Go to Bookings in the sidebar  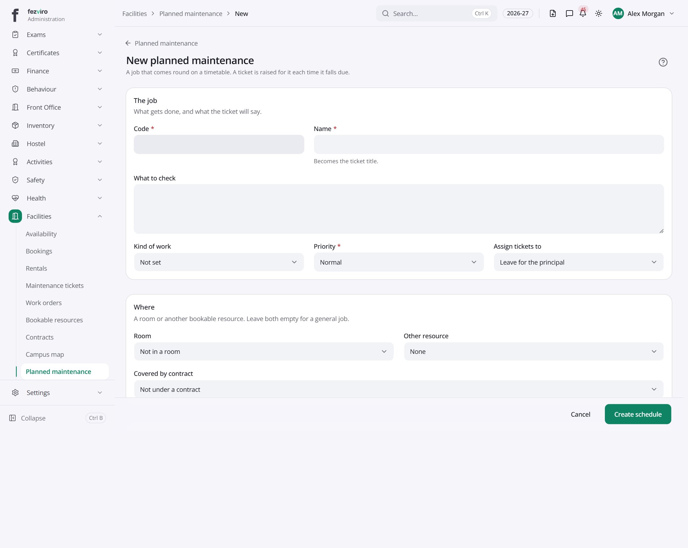pos(39,251)
